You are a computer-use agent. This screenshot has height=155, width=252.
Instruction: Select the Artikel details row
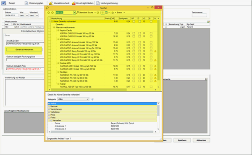click(102, 104)
